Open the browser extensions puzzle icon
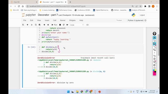The image size is (168, 94). click(x=145, y=6)
